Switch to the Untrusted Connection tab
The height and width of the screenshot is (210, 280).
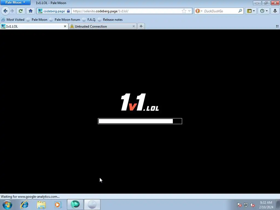tap(103, 26)
